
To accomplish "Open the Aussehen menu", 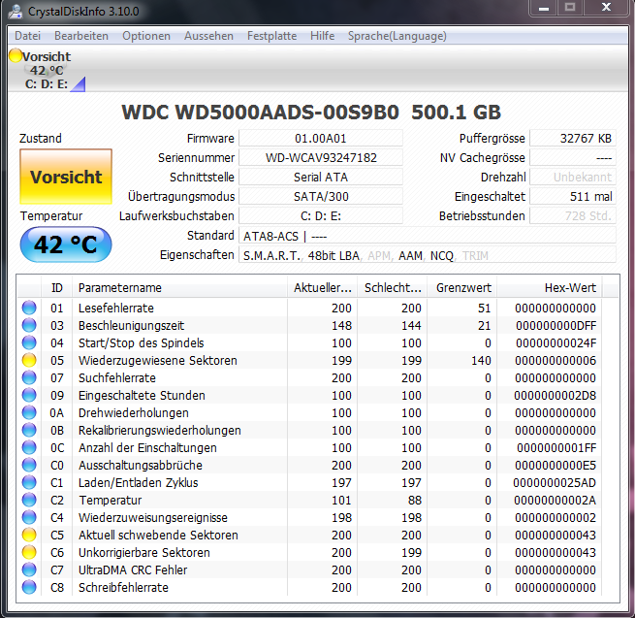I will coord(208,36).
